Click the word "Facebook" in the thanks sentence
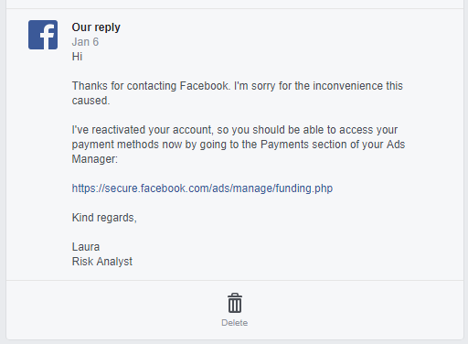Image resolution: width=468 pixels, height=344 pixels. click(x=205, y=86)
